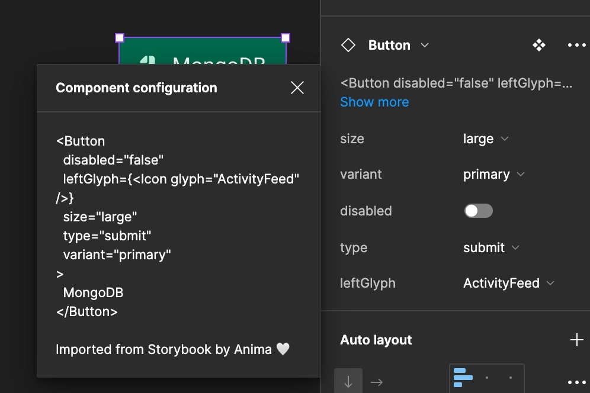Click the diamond component icon beside Button
Image resolution: width=590 pixels, height=393 pixels.
(348, 46)
